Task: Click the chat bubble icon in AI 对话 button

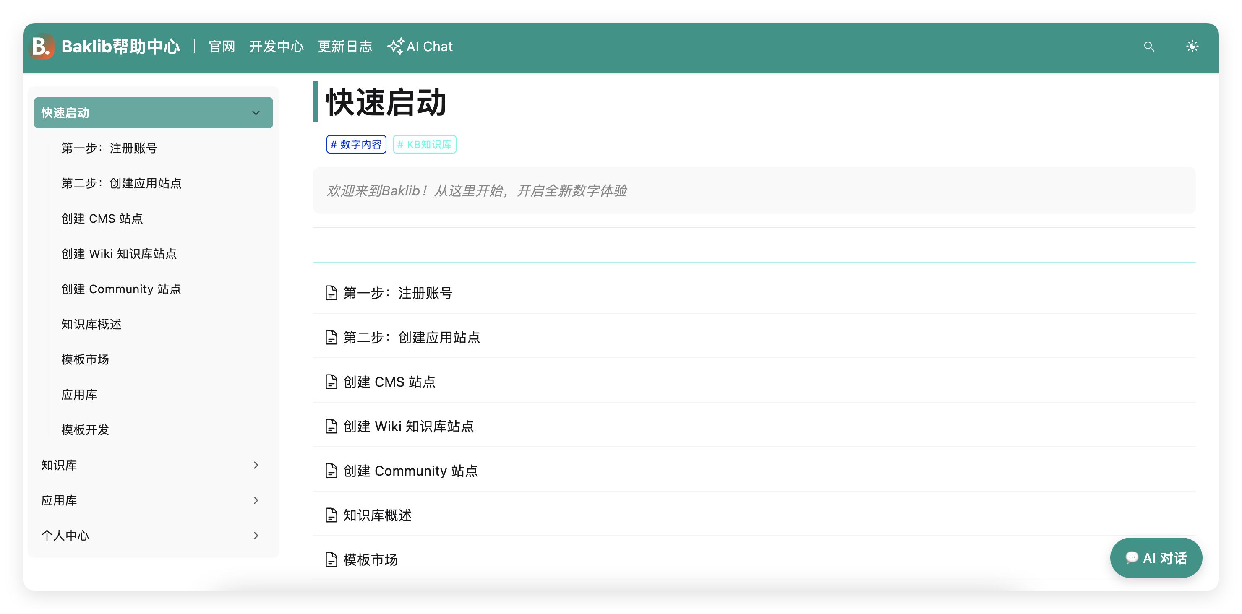Action: (1132, 558)
